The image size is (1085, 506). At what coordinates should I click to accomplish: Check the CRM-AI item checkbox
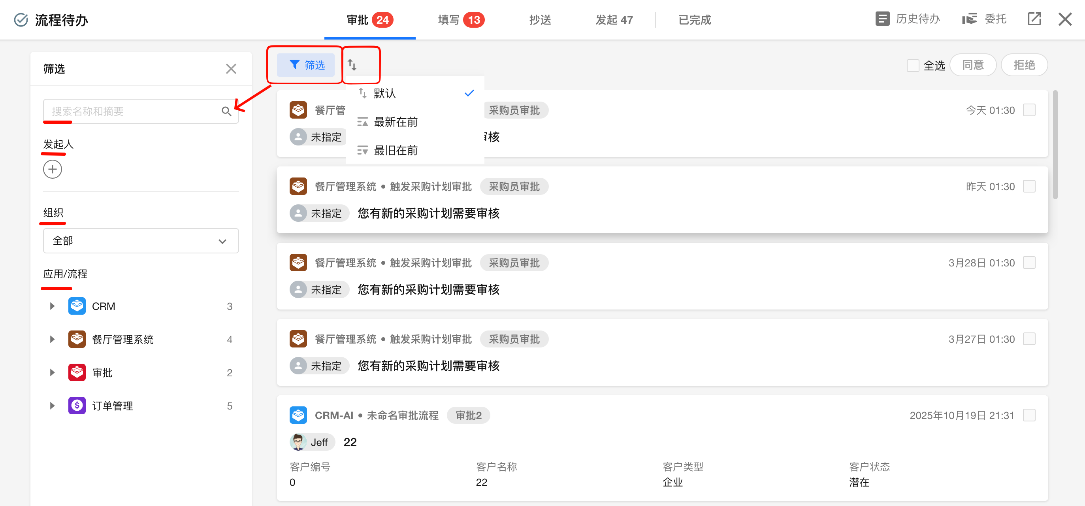[x=1029, y=415]
